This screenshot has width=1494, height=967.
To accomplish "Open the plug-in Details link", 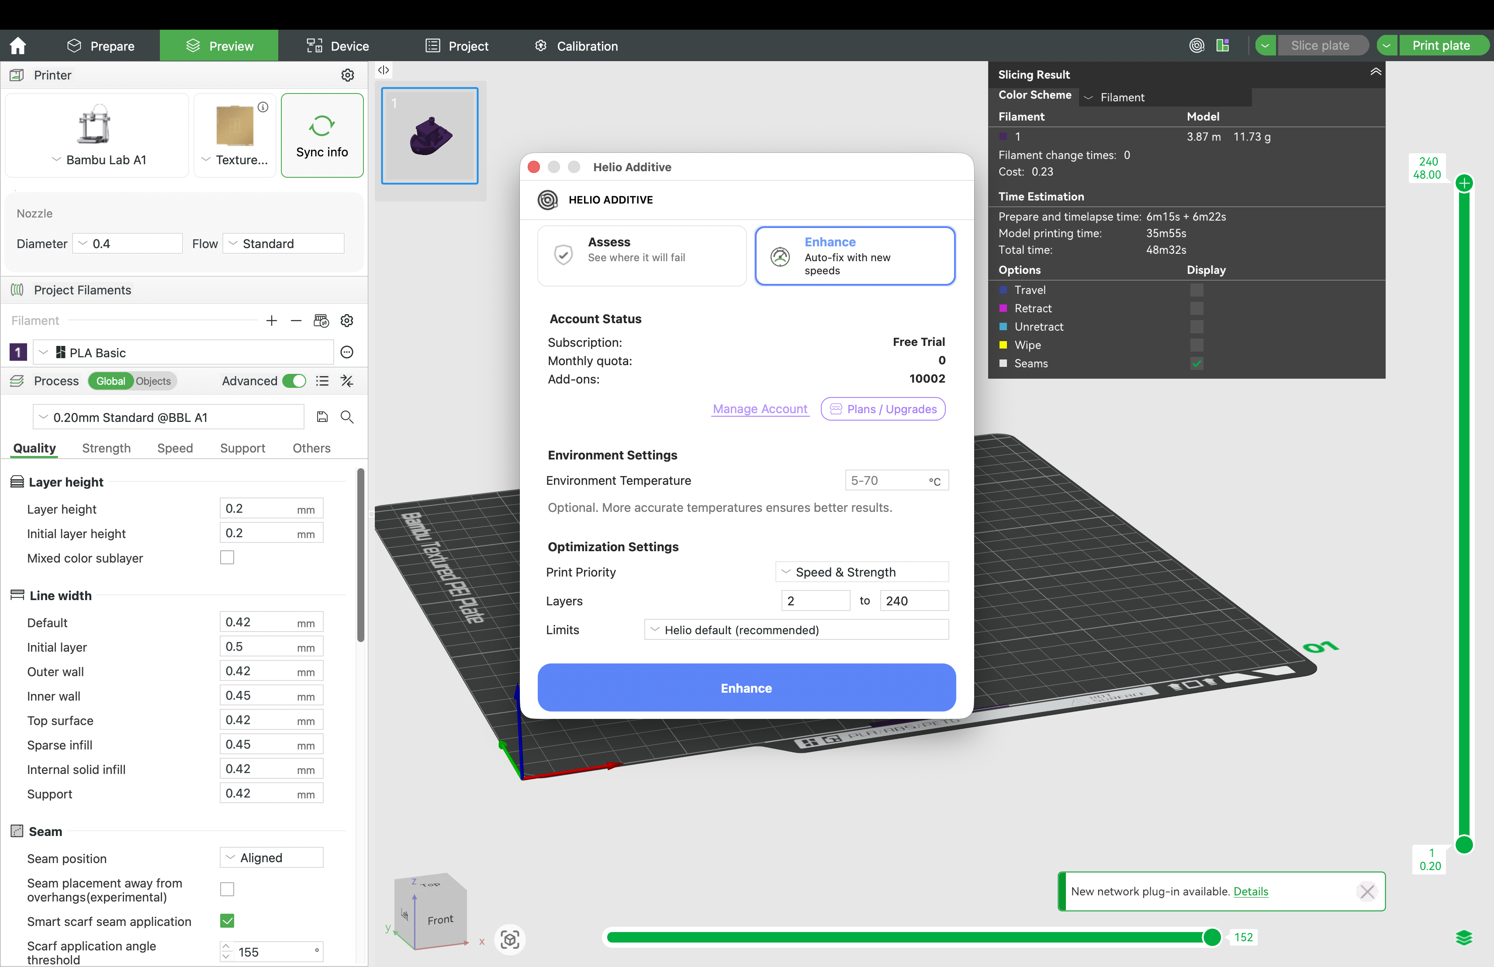I will 1251,891.
